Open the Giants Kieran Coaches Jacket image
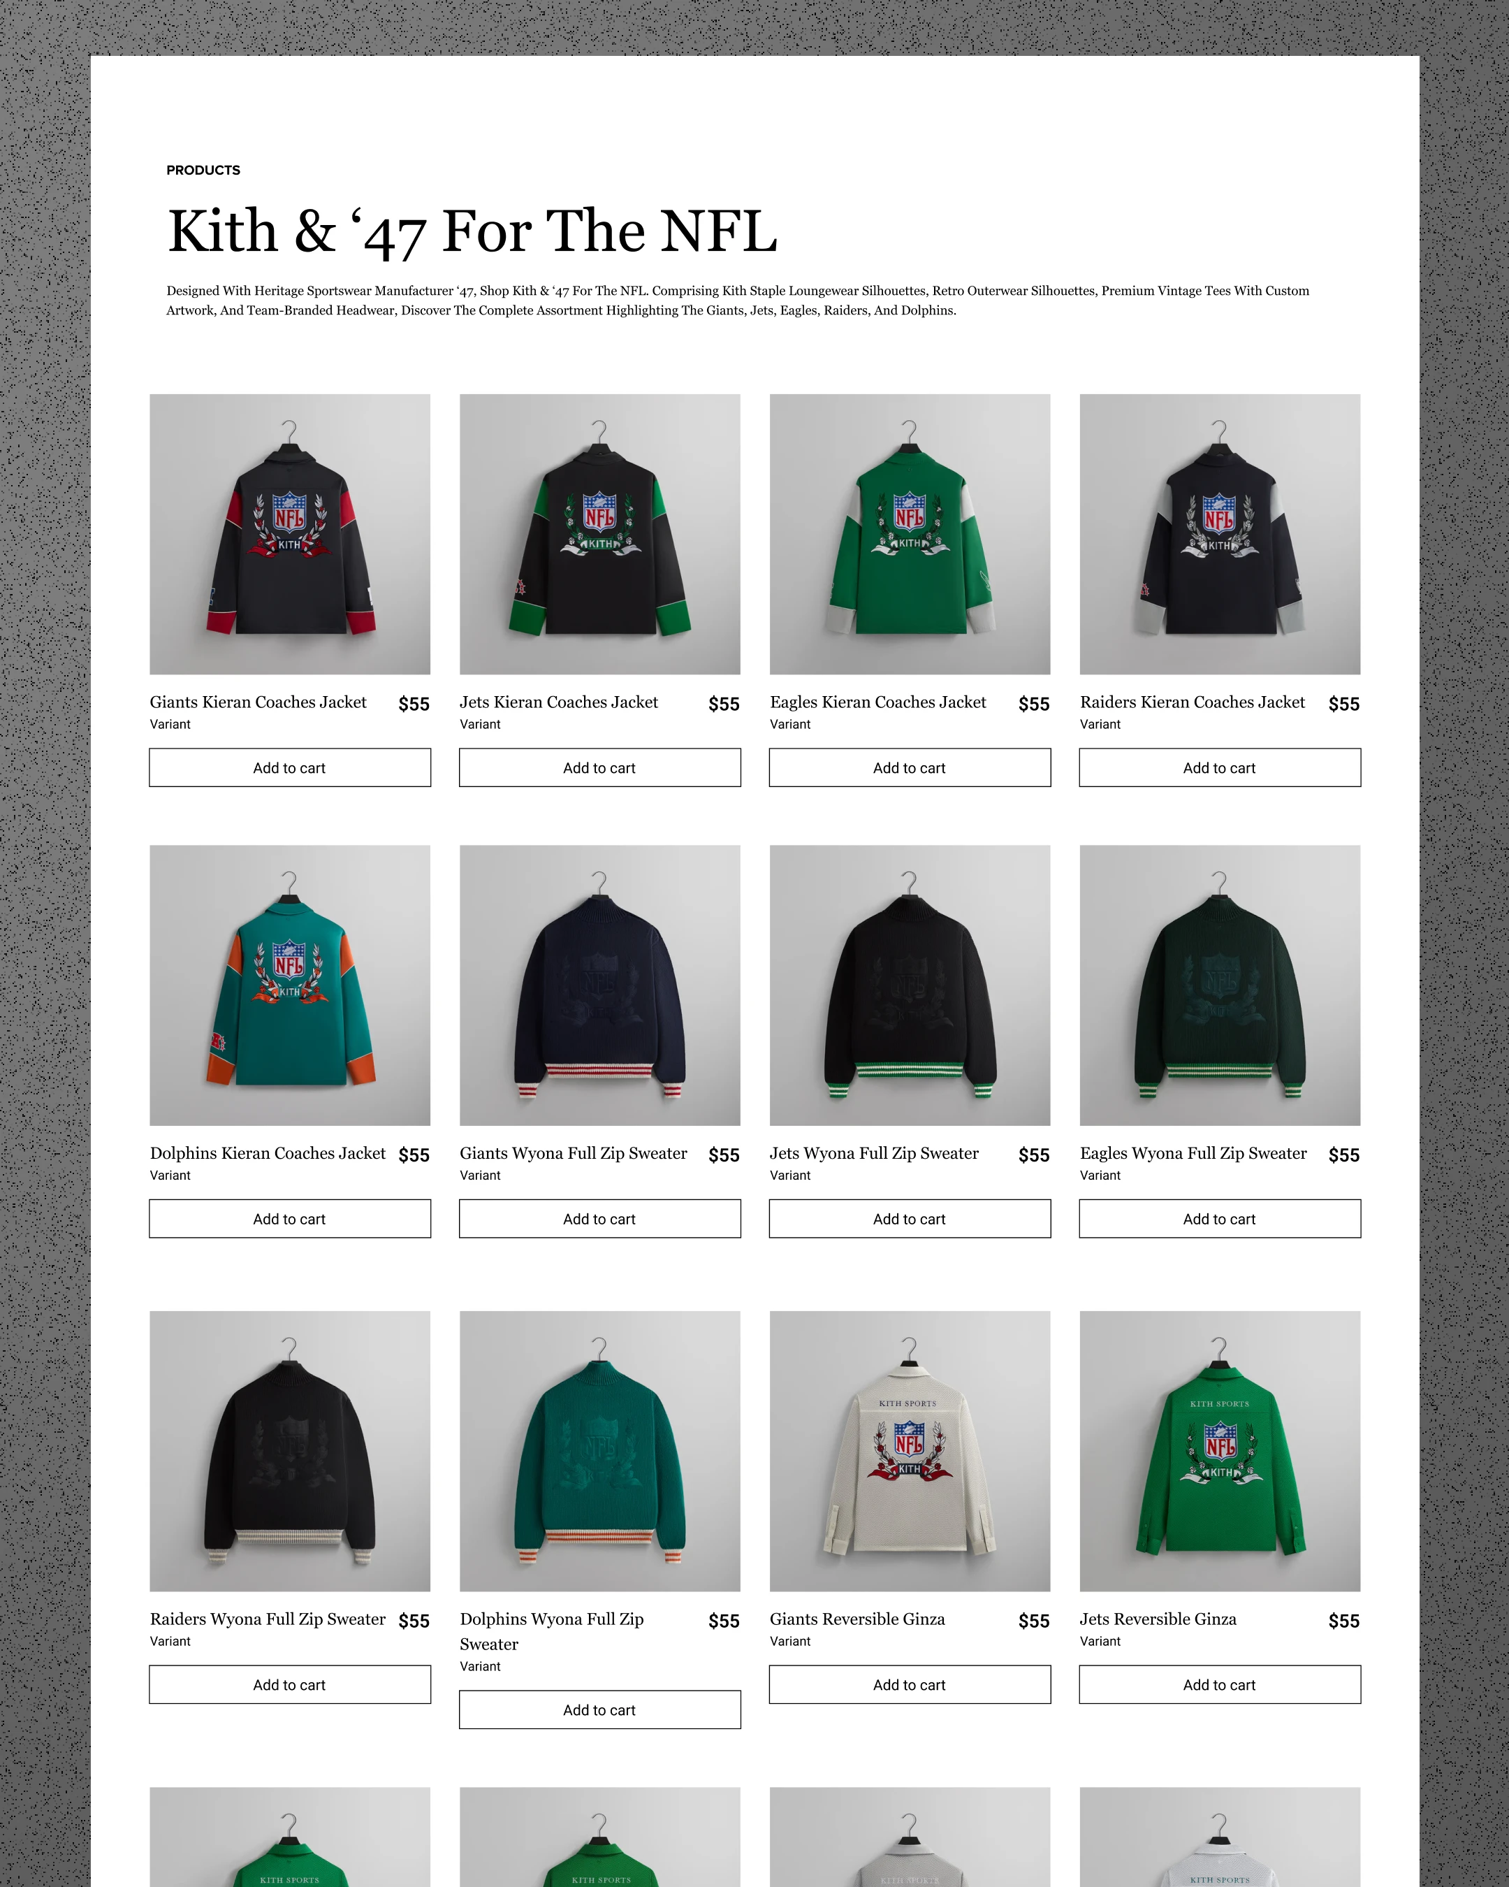 [289, 534]
